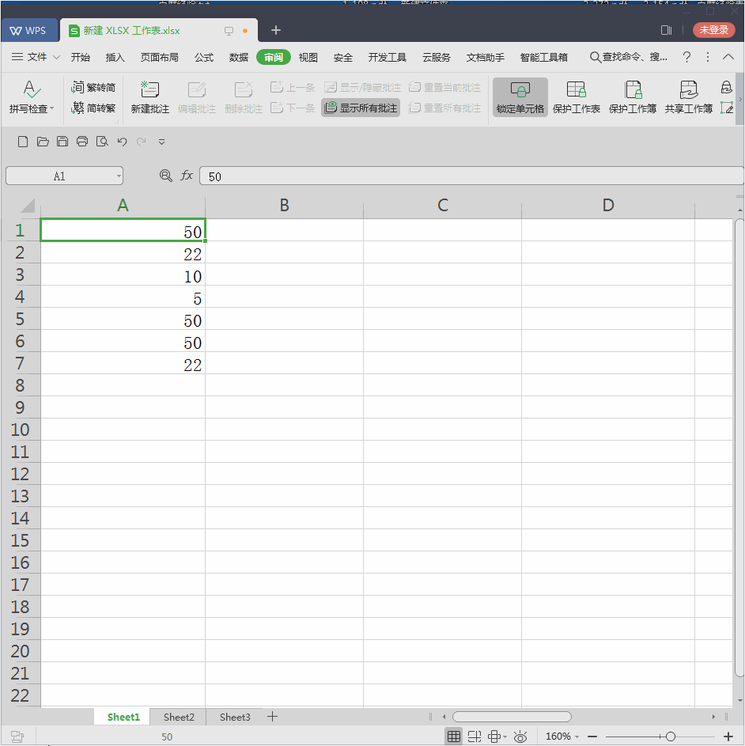Collapse the ribbon with the caret icon
This screenshot has width=745, height=746.
click(x=728, y=57)
